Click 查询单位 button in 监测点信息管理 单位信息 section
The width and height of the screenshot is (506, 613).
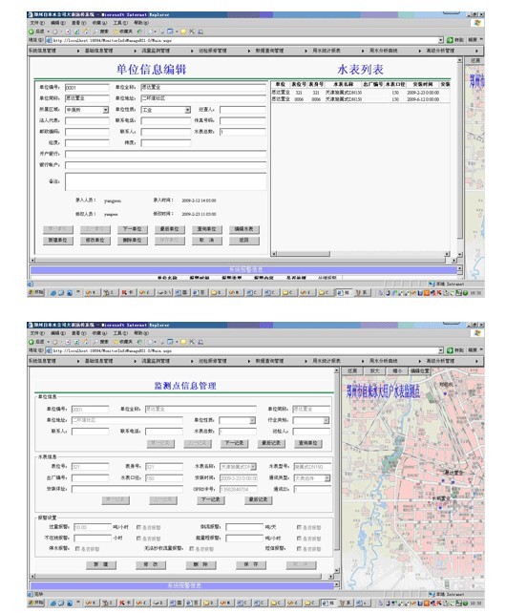click(x=308, y=443)
